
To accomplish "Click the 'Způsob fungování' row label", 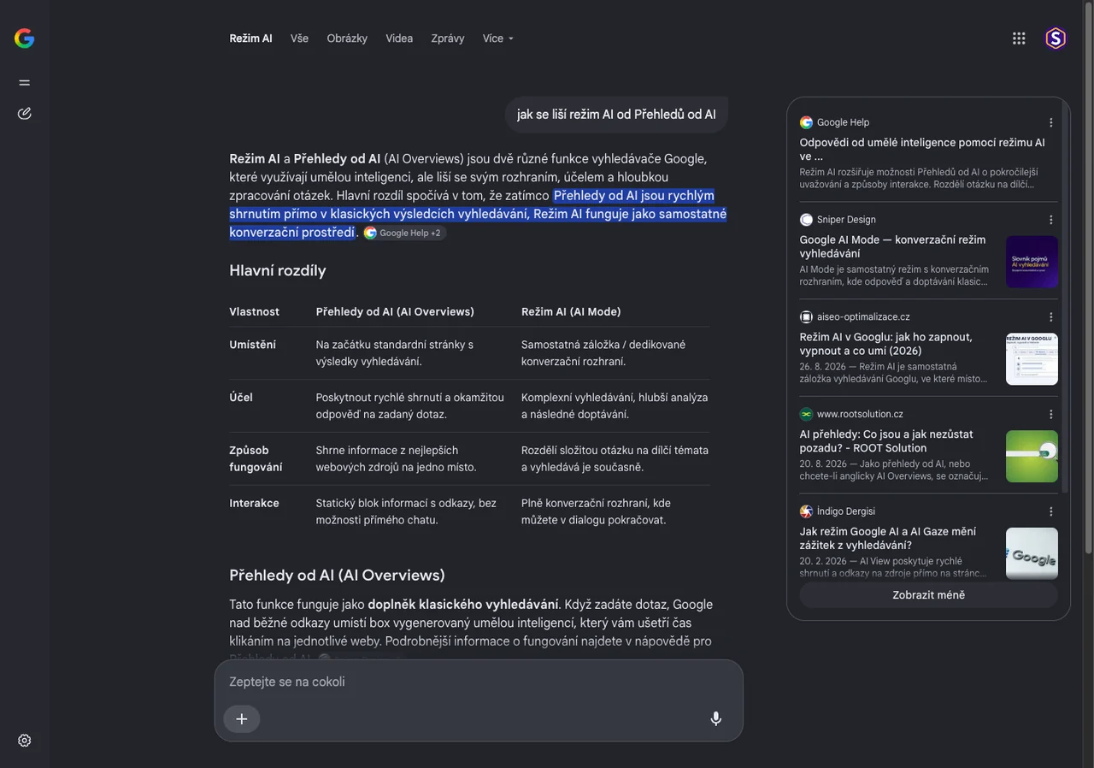I will coord(256,458).
